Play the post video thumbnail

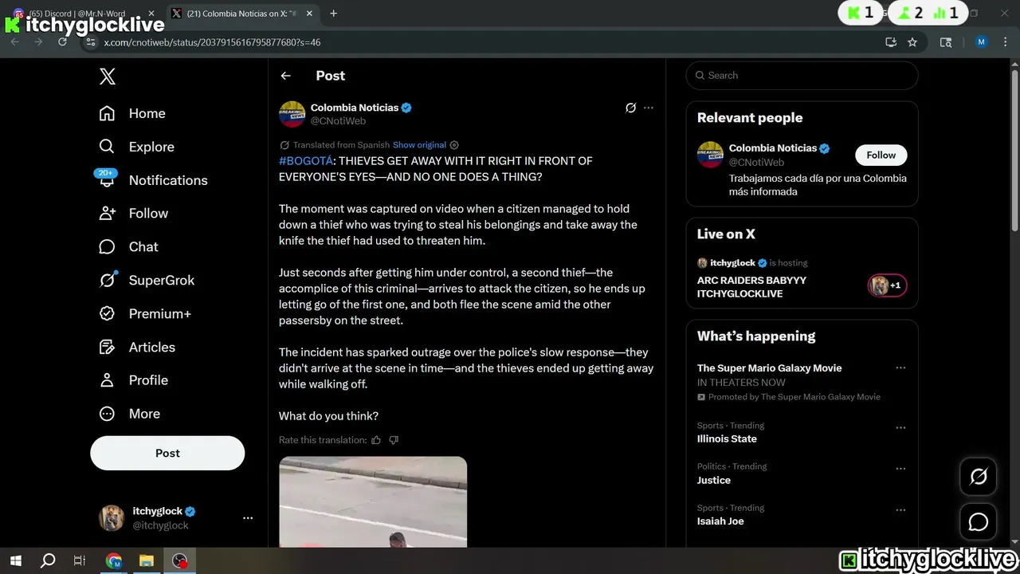point(373,501)
